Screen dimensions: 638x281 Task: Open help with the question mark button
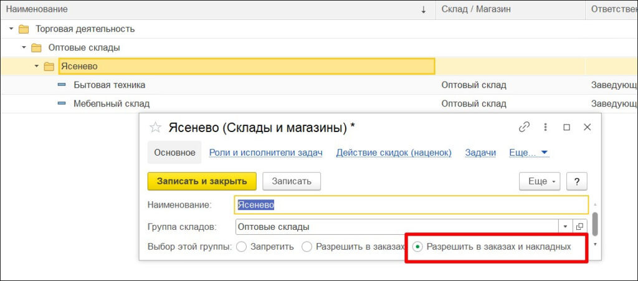pyautogui.click(x=576, y=181)
